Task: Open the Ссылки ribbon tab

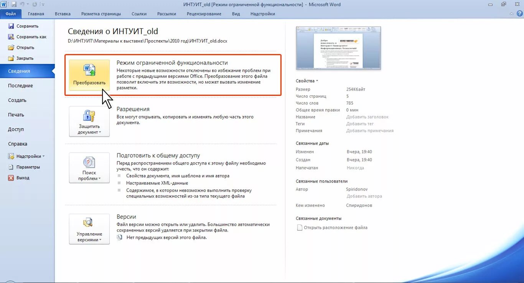Action: (139, 14)
